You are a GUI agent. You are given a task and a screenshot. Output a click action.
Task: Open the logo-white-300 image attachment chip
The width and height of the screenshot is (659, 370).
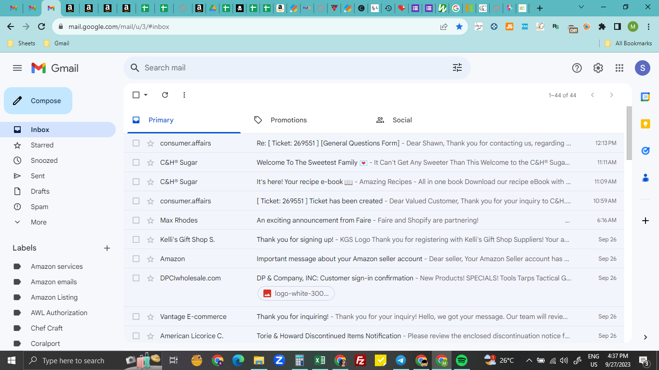[296, 293]
